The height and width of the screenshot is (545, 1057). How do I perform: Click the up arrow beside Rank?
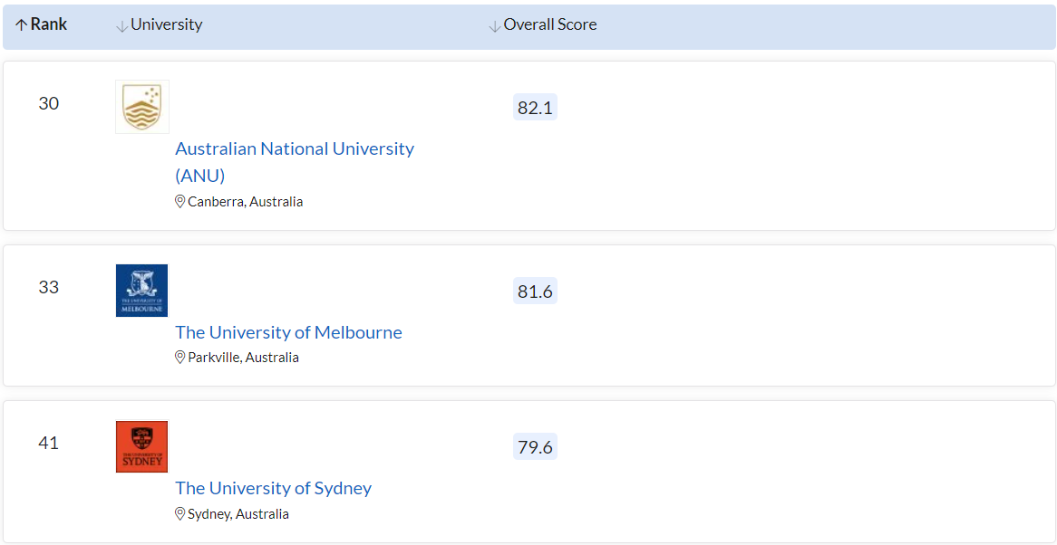point(21,25)
